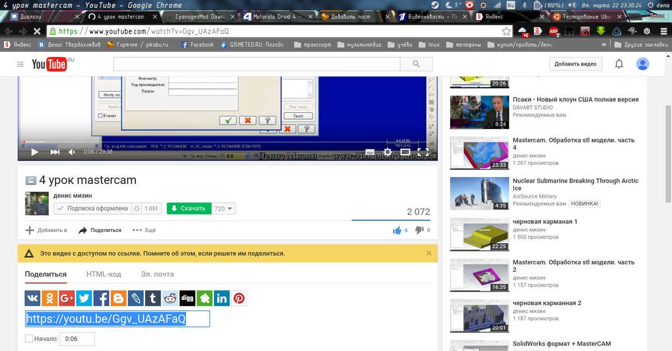The height and width of the screenshot is (351, 672).
Task: Switch to CyanogenMod browser tab
Action: pos(200,17)
